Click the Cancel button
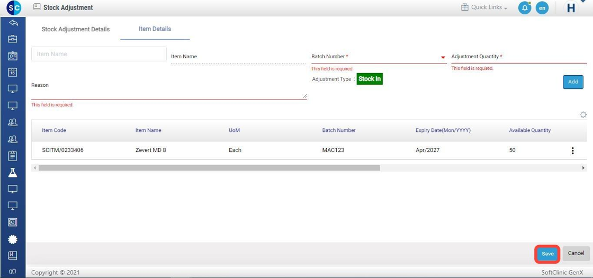This screenshot has width=593, height=278. [576, 254]
